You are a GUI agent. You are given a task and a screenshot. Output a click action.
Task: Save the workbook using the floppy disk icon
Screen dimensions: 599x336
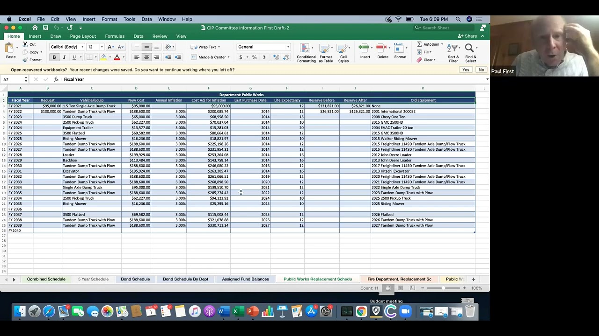pyautogui.click(x=45, y=28)
